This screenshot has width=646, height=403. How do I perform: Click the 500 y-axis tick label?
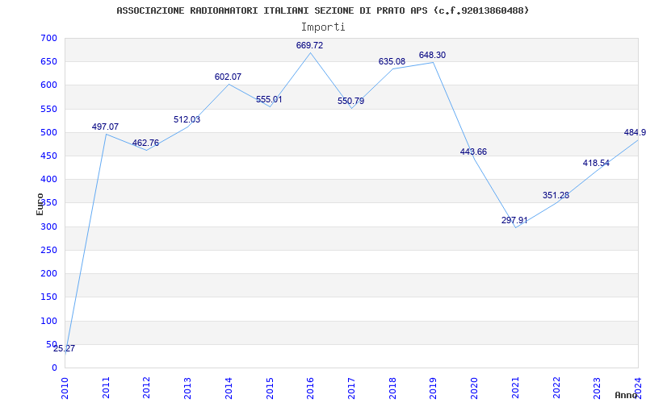point(49,132)
